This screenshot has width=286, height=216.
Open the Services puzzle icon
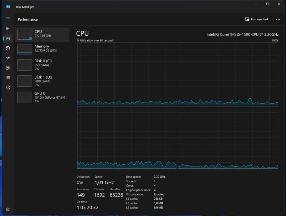point(8,88)
